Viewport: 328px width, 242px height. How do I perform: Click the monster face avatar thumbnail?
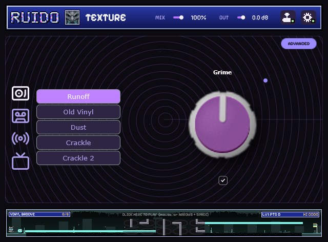coord(72,17)
